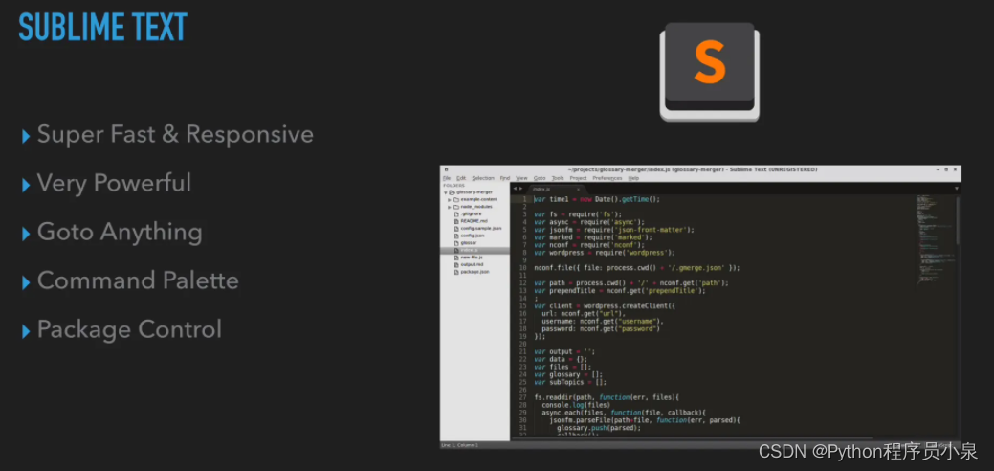This screenshot has height=471, width=994.
Task: Open the tab list dropdown arrow
Action: (956, 189)
